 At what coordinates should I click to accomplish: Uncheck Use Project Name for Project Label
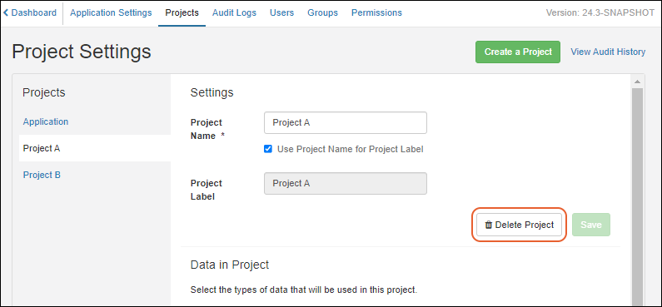click(x=267, y=149)
